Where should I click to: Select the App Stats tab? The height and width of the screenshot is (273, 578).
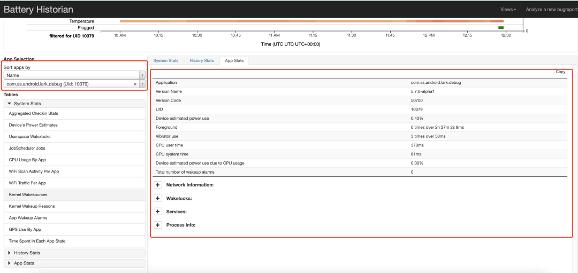pyautogui.click(x=234, y=61)
